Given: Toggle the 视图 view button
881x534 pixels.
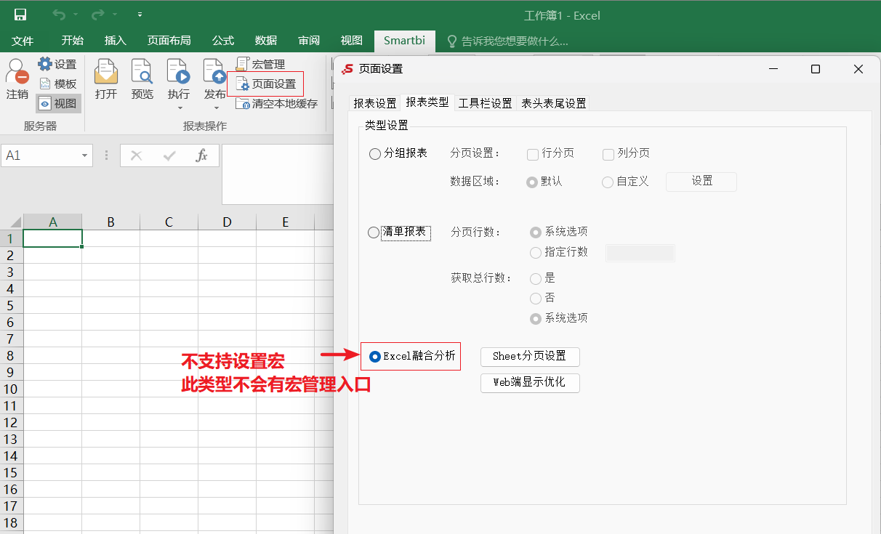Looking at the screenshot, I should (x=58, y=103).
